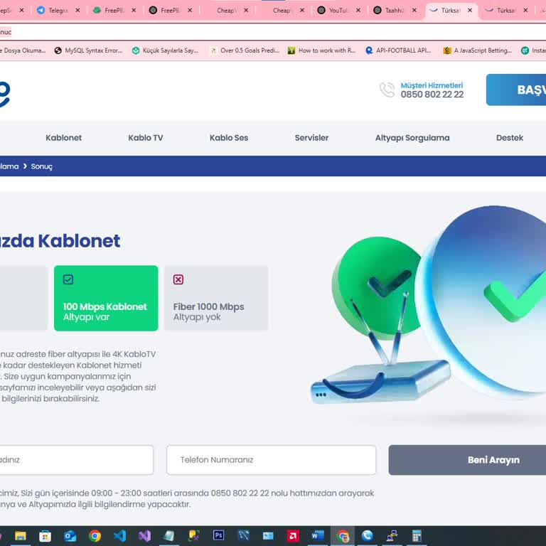
Task: Open the network computers taskbar icon
Action: coord(392,535)
